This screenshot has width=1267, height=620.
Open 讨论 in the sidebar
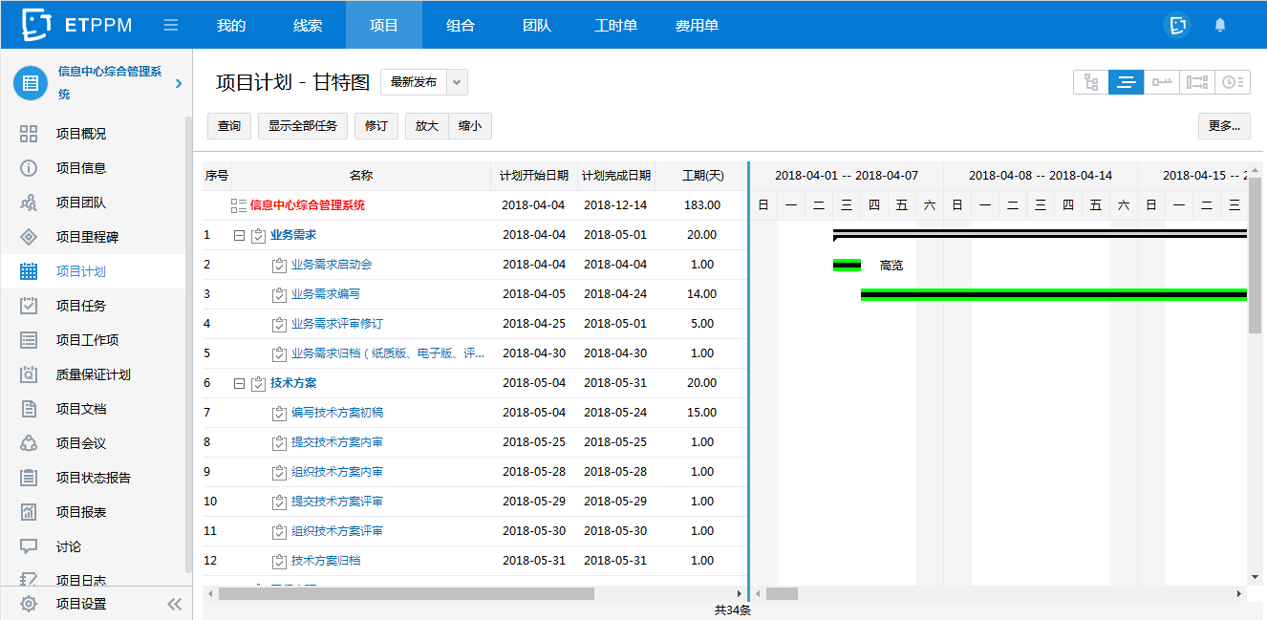(x=69, y=546)
